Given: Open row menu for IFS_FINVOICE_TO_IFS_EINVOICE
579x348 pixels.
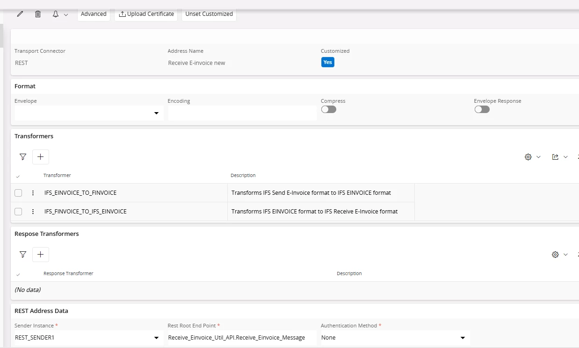Looking at the screenshot, I should pos(33,212).
